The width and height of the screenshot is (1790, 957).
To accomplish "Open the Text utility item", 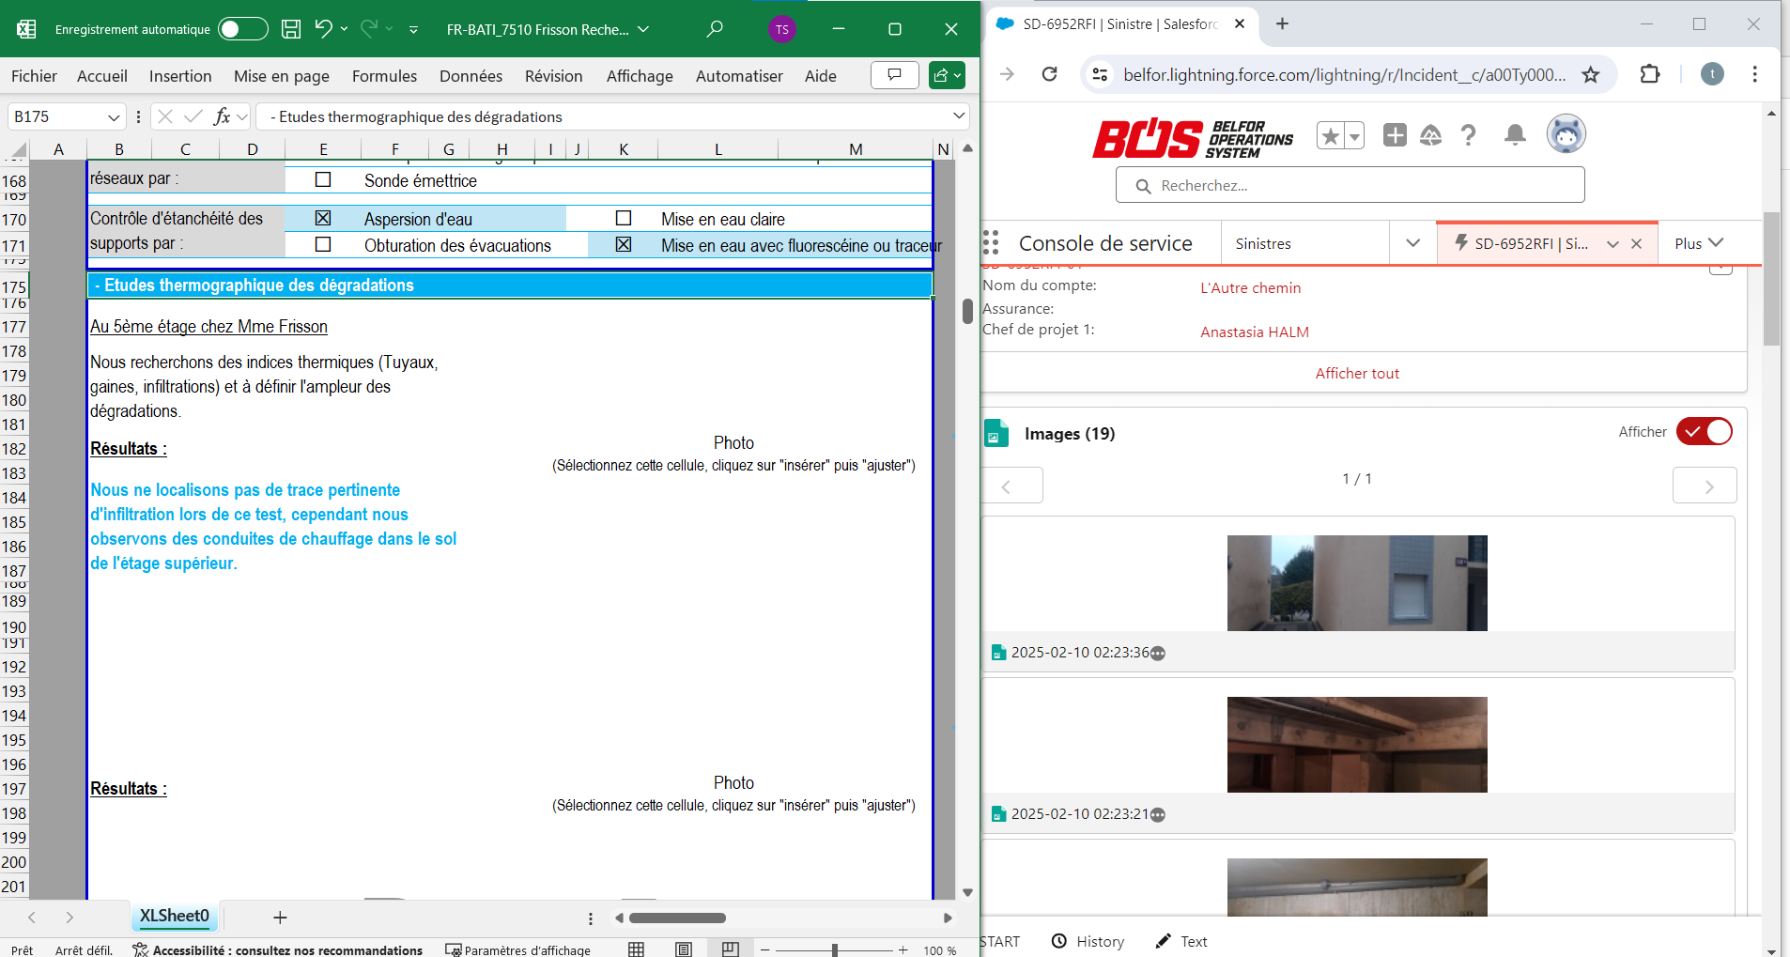I will [x=1181, y=941].
